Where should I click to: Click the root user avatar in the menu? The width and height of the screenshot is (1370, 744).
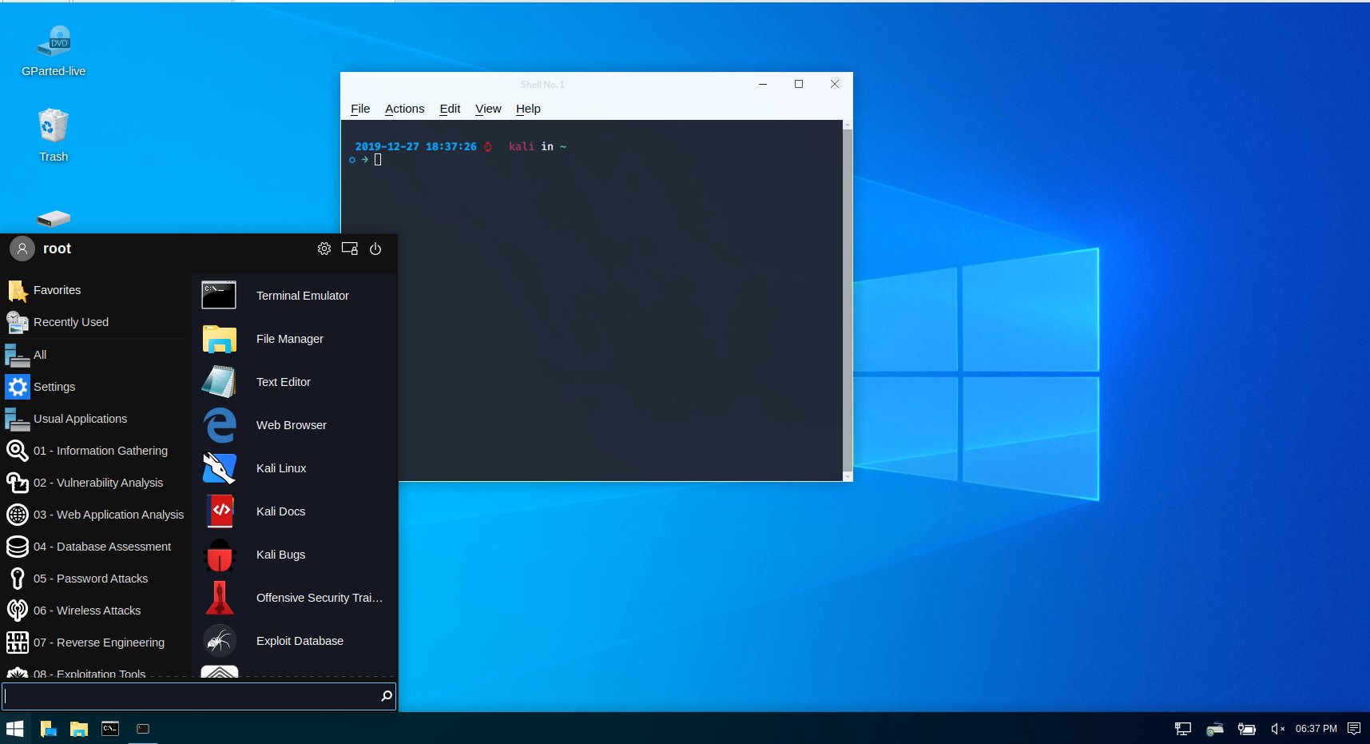(x=22, y=249)
